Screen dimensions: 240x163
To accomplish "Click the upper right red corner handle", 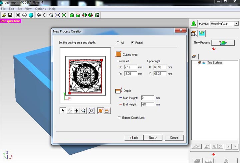I will [x=101, y=60].
